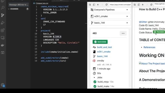This screenshot has width=165, height=93.
Task: Click the CMakeLists.txt breadcrumb label
Action: [x=42, y=3]
